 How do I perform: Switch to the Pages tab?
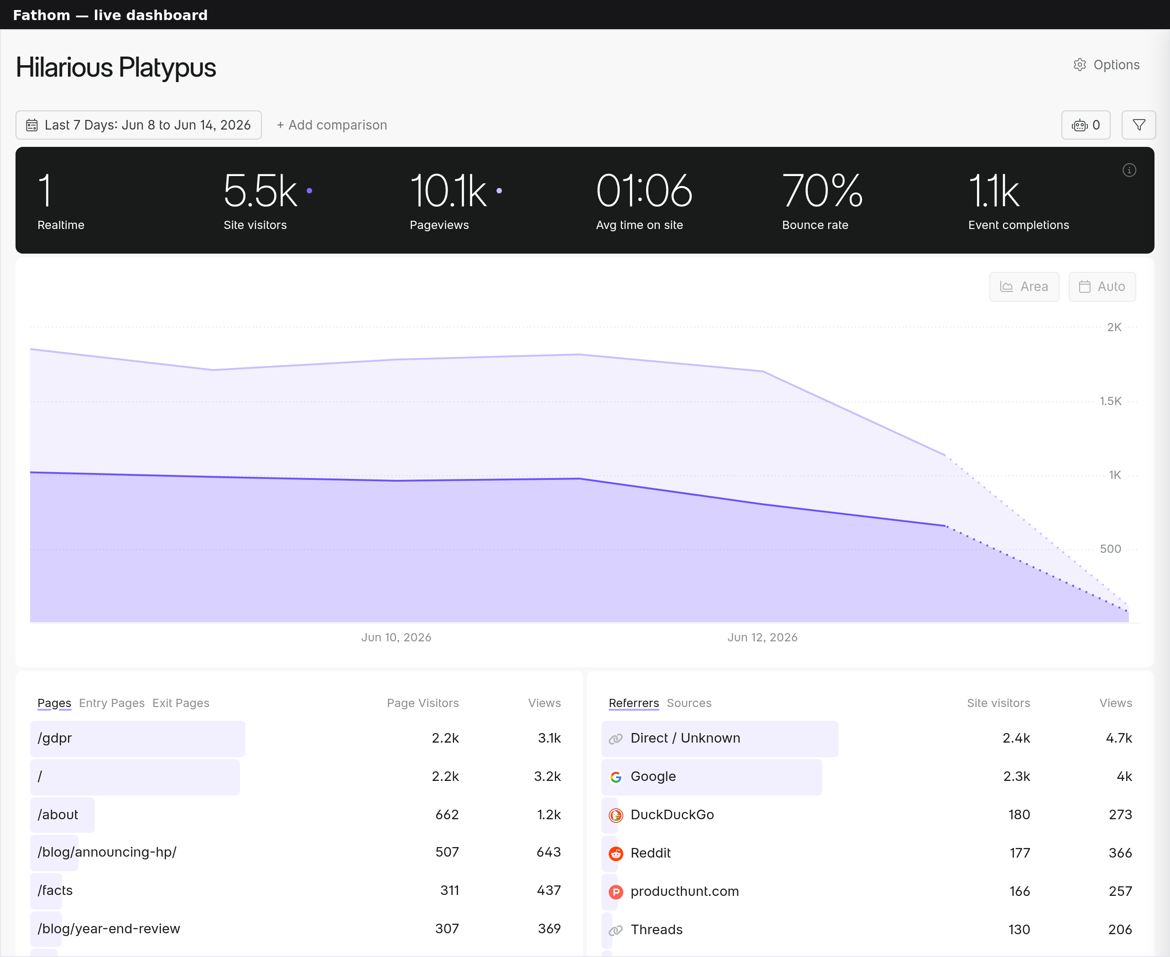[54, 703]
